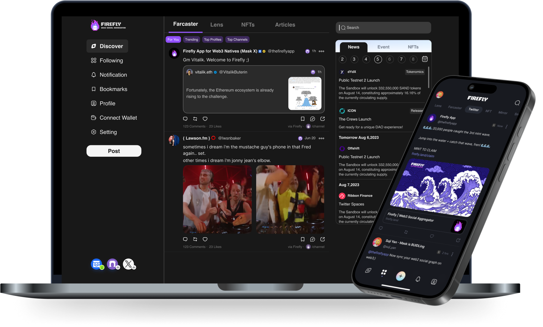This screenshot has width=543, height=327.
Task: Share the Firefly App welcome post
Action: click(323, 119)
